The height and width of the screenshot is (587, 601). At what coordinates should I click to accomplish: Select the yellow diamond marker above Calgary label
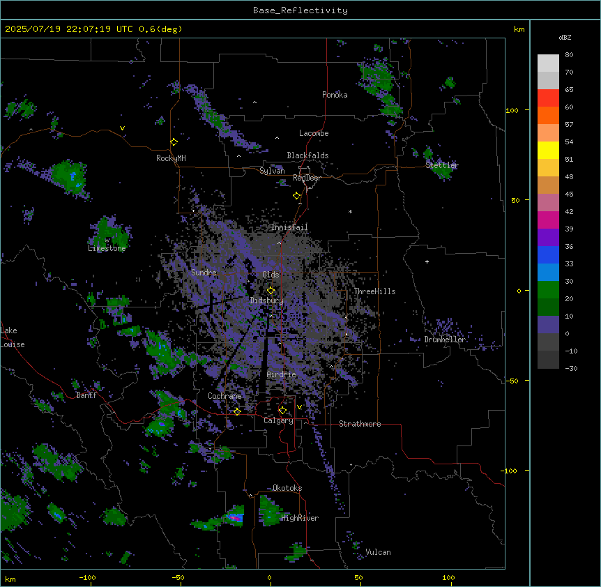pos(282,411)
